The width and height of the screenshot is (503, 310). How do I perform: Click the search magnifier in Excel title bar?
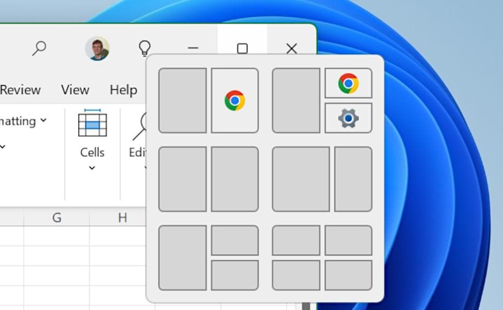click(39, 48)
